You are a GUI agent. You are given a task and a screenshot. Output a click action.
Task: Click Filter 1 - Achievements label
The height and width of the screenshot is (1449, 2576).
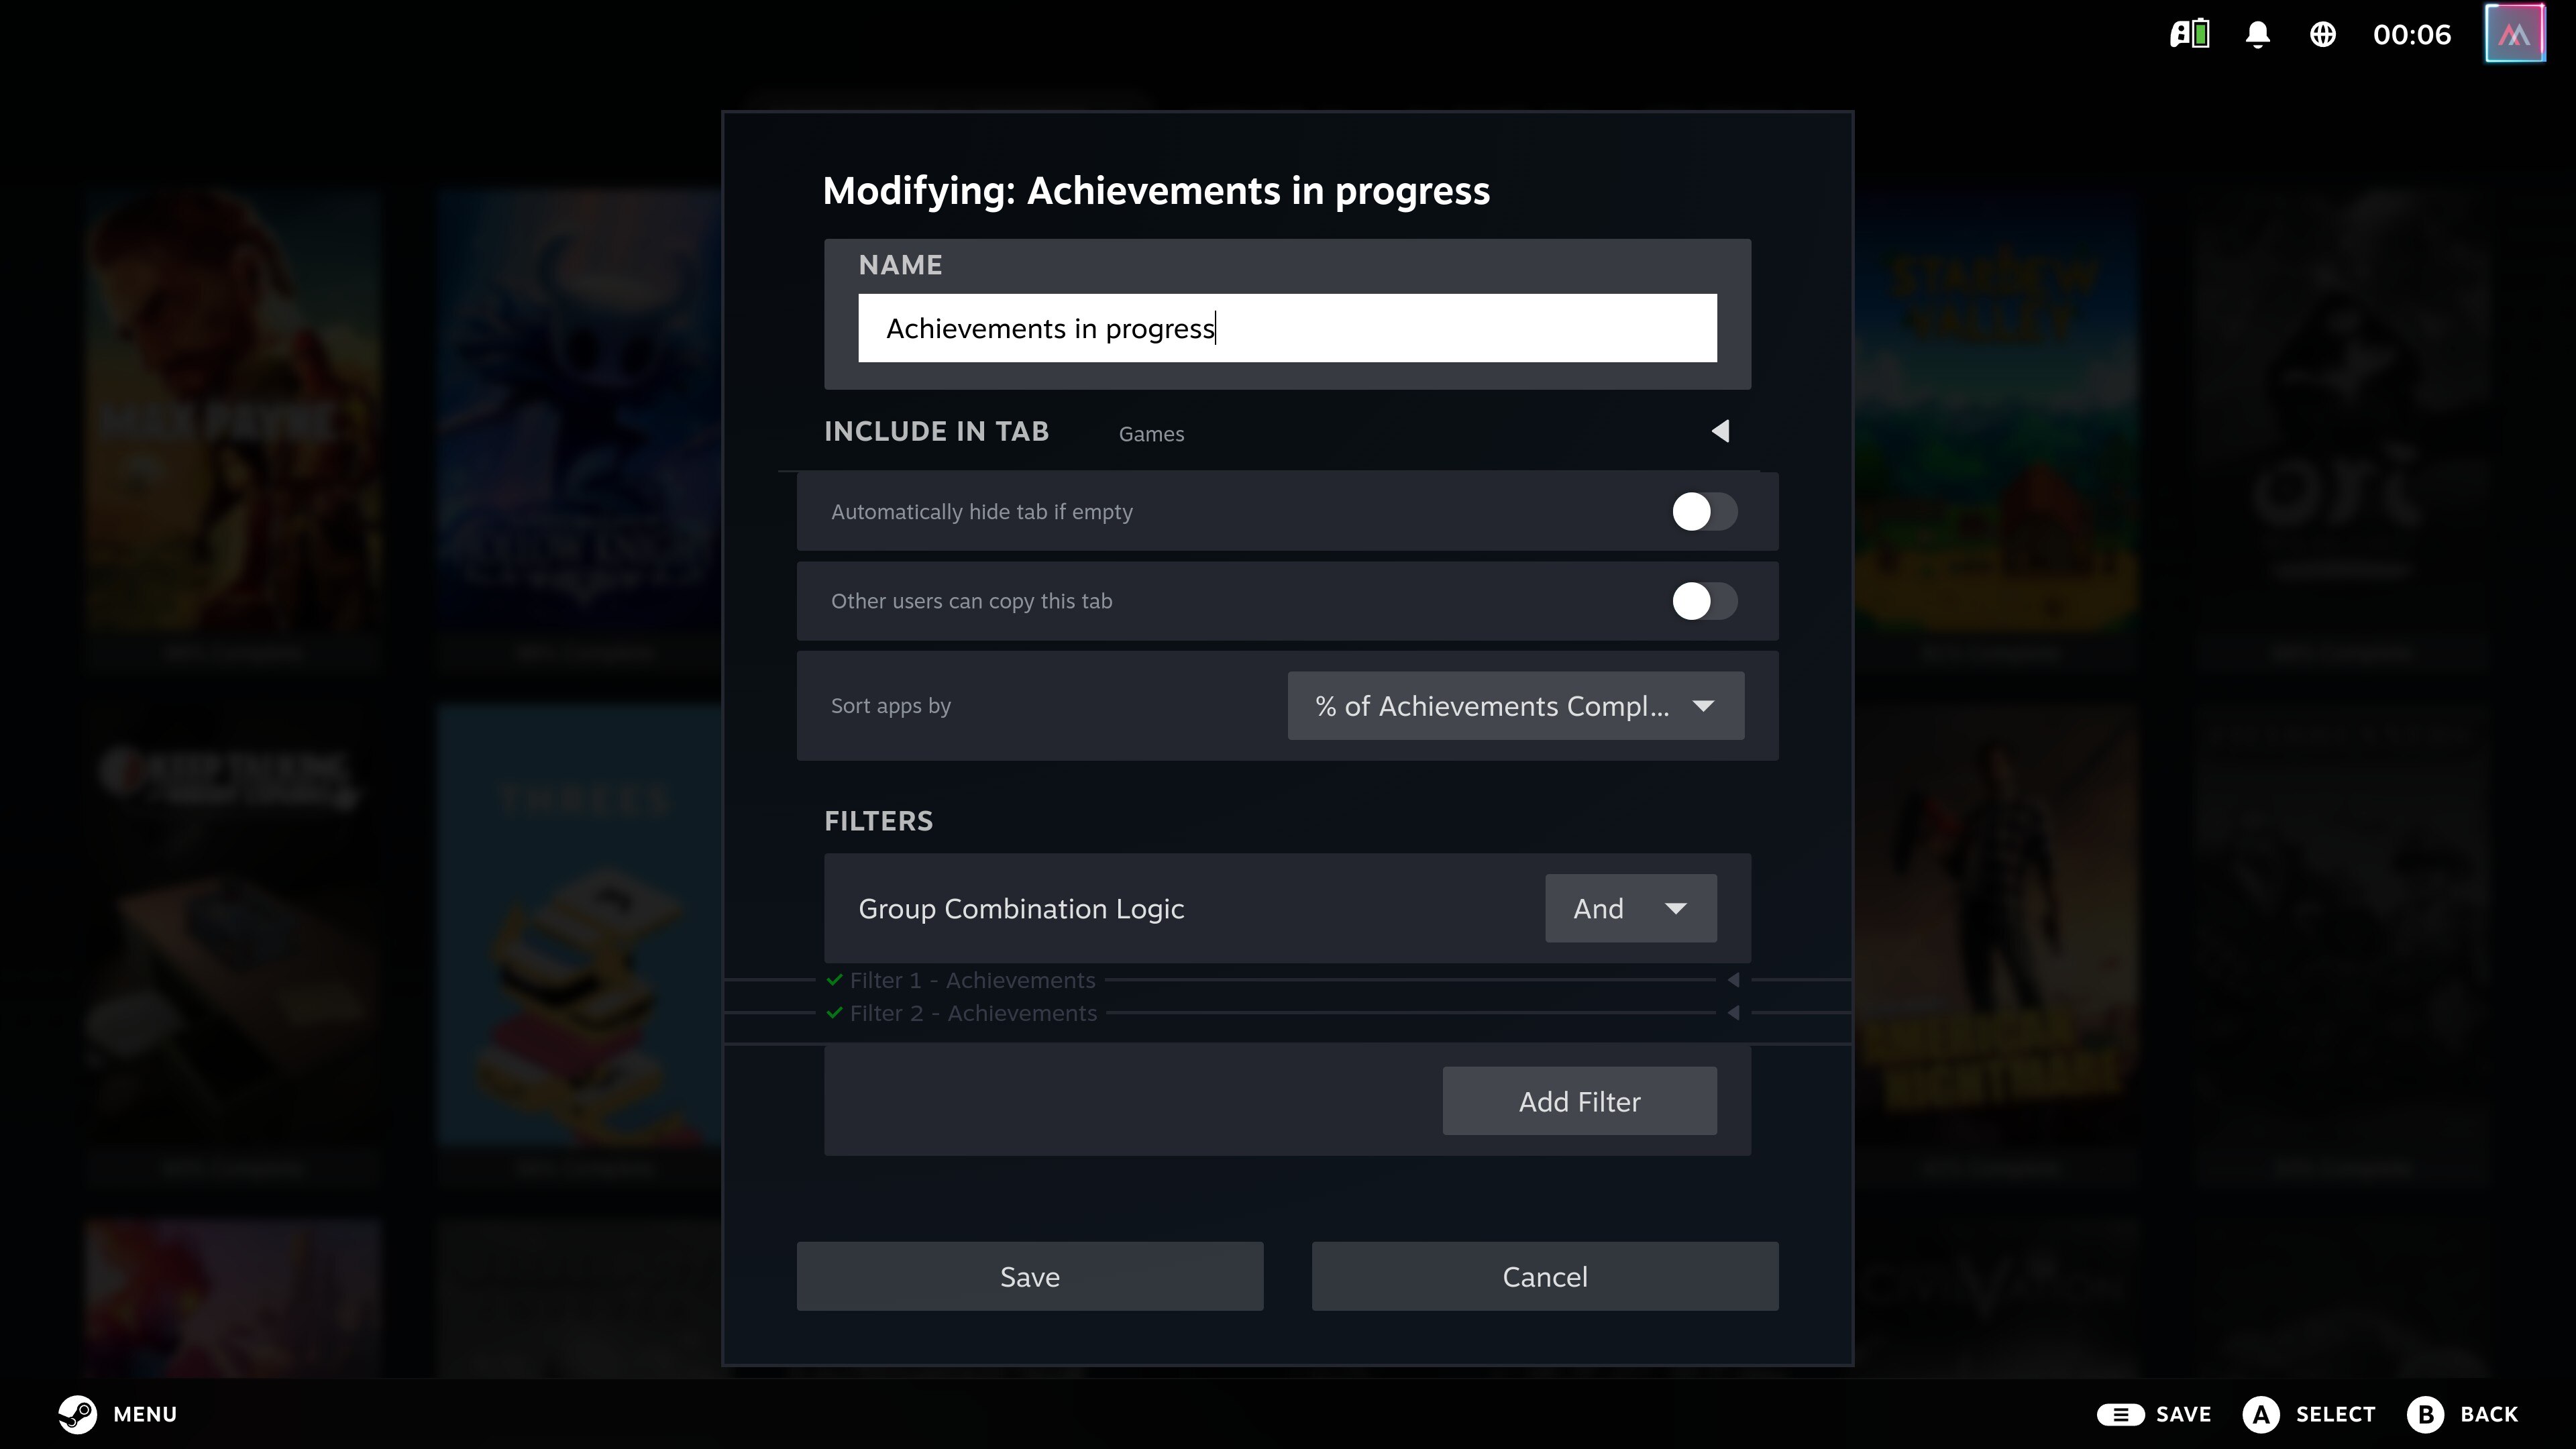pyautogui.click(x=972, y=980)
